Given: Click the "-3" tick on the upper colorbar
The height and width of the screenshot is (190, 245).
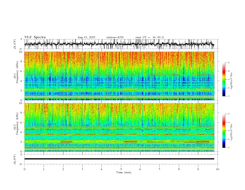Looking at the screenshot, I should click(x=228, y=62).
